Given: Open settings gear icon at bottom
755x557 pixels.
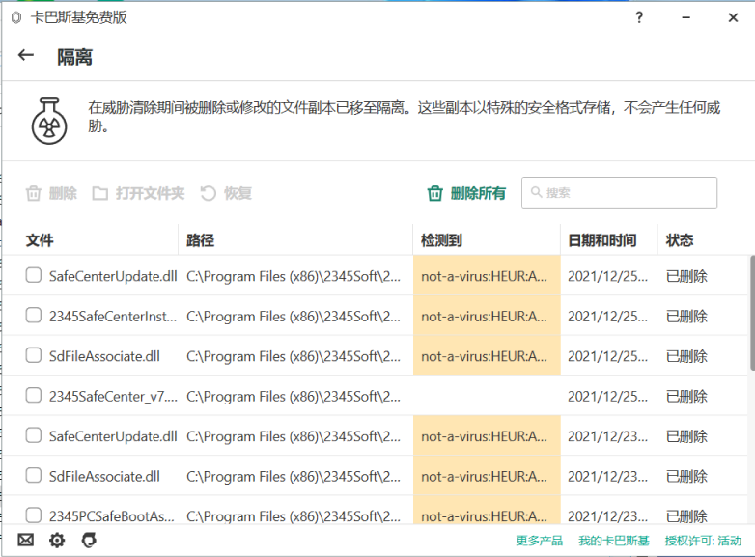Looking at the screenshot, I should point(57,541).
